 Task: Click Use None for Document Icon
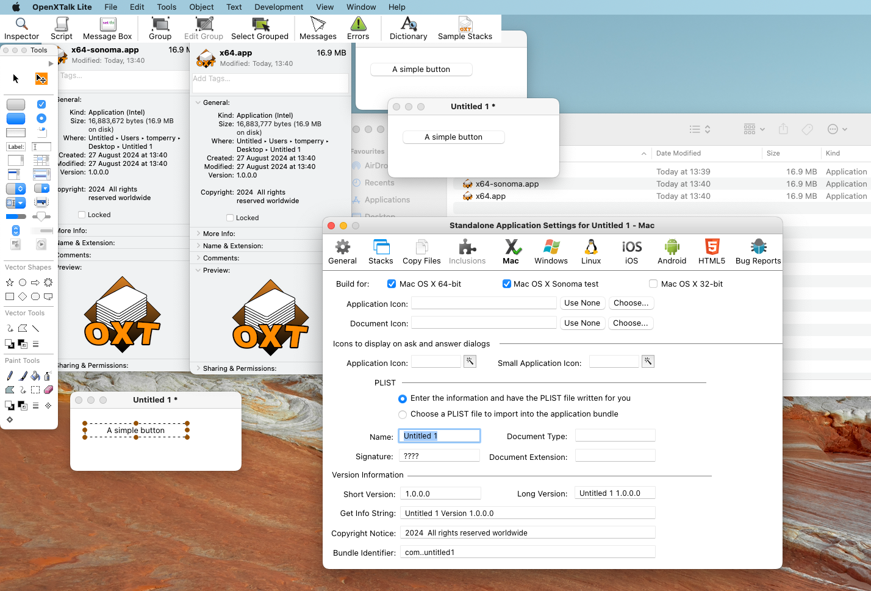point(582,323)
